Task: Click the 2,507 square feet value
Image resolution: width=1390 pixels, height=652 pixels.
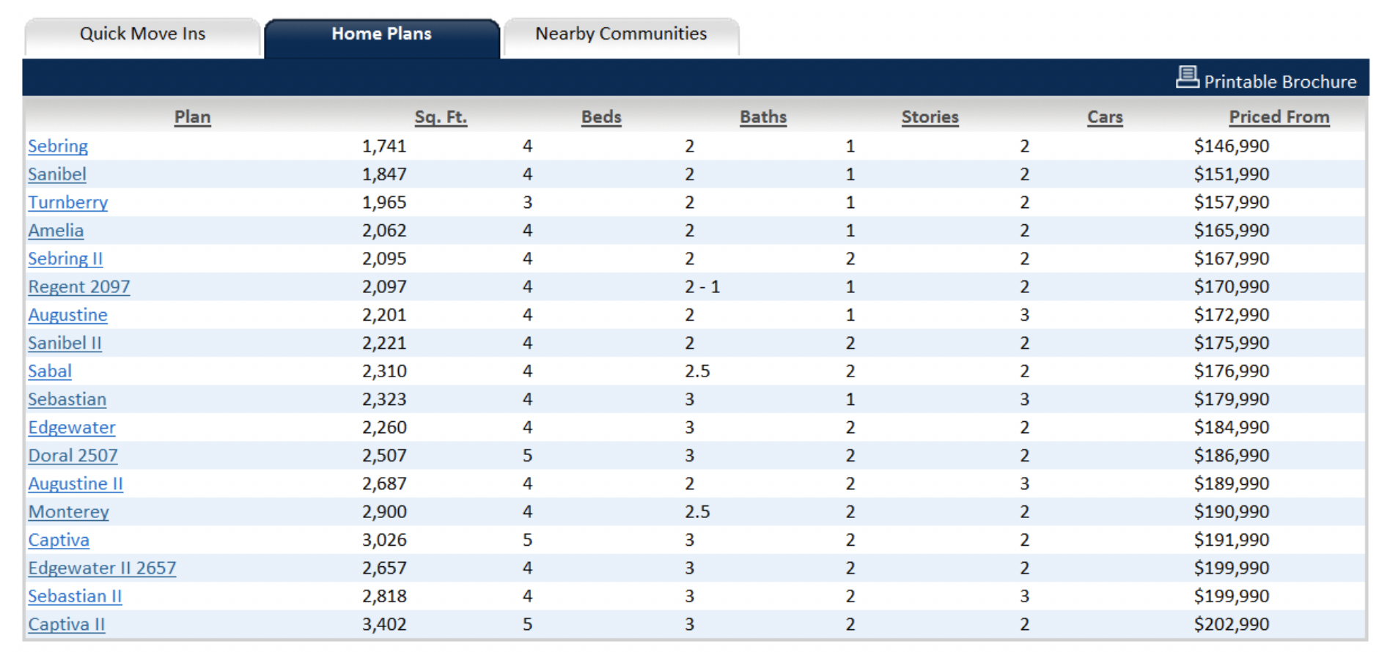Action: click(x=384, y=456)
